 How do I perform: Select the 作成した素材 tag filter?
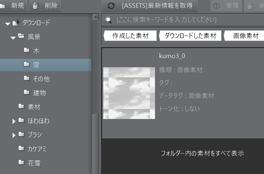(x=130, y=36)
